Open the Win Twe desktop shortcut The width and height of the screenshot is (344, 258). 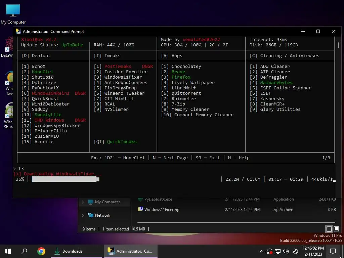click(9, 83)
